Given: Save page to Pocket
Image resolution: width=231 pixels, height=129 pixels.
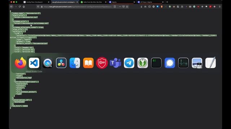Looking at the screenshot, I should click(x=123, y=6).
